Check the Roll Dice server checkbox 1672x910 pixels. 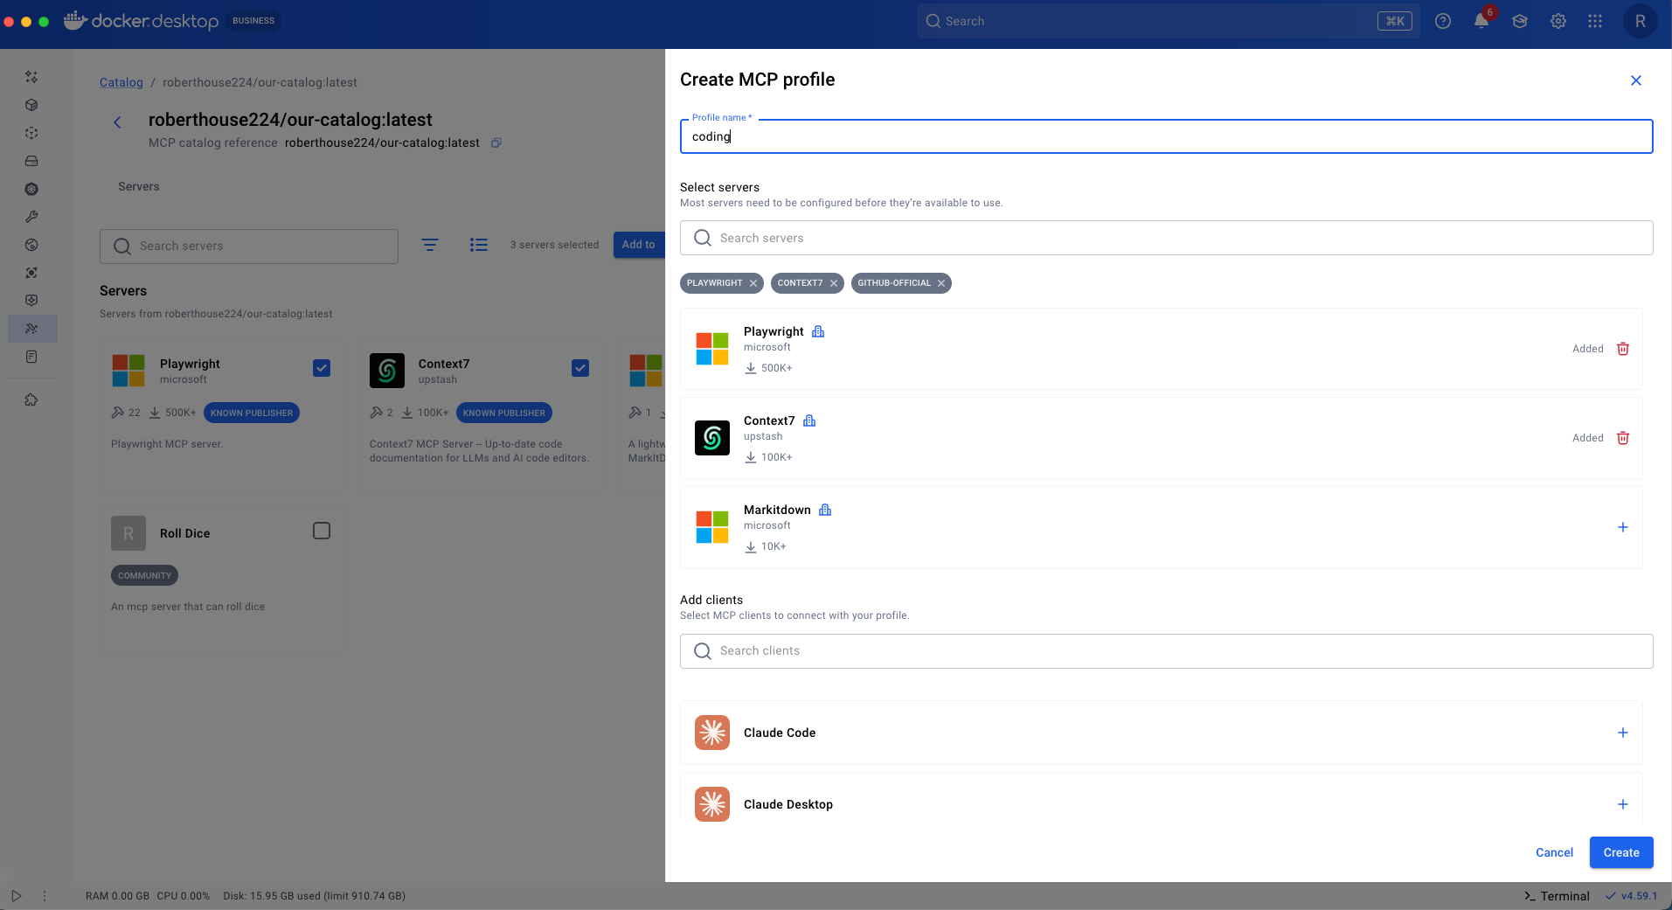coord(322,531)
